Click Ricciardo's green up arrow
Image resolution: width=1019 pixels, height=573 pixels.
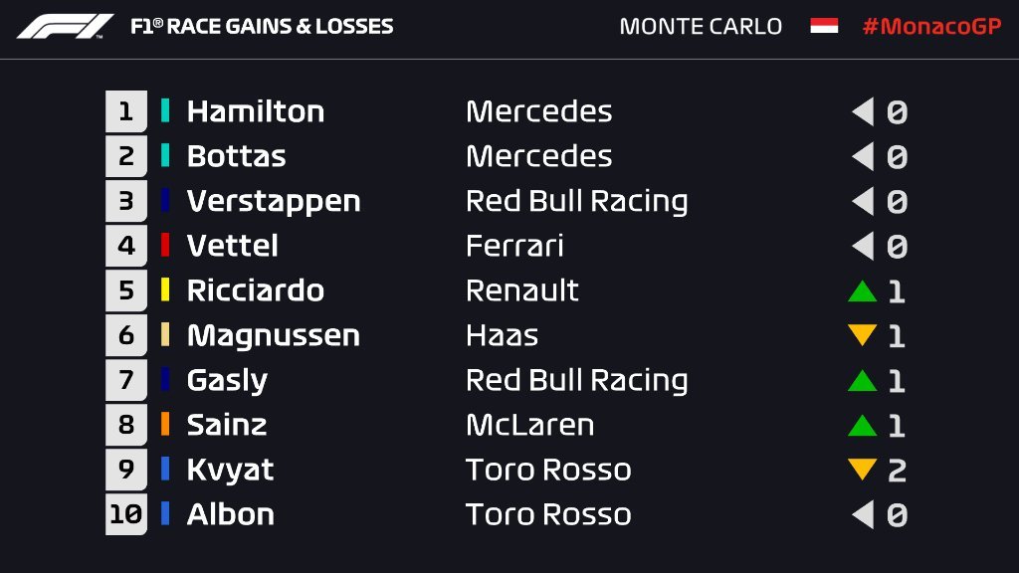click(863, 291)
